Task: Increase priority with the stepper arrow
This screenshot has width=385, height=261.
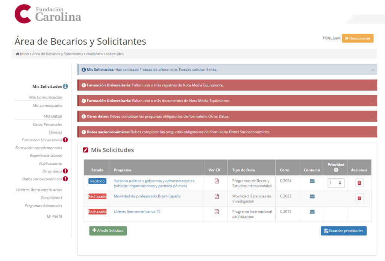Action: (x=340, y=181)
